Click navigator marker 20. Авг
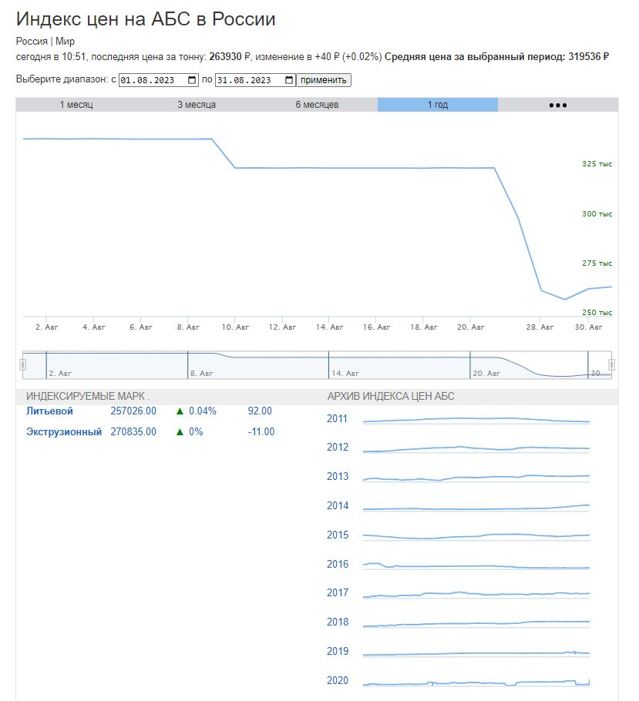This screenshot has width=639, height=701. (x=486, y=373)
